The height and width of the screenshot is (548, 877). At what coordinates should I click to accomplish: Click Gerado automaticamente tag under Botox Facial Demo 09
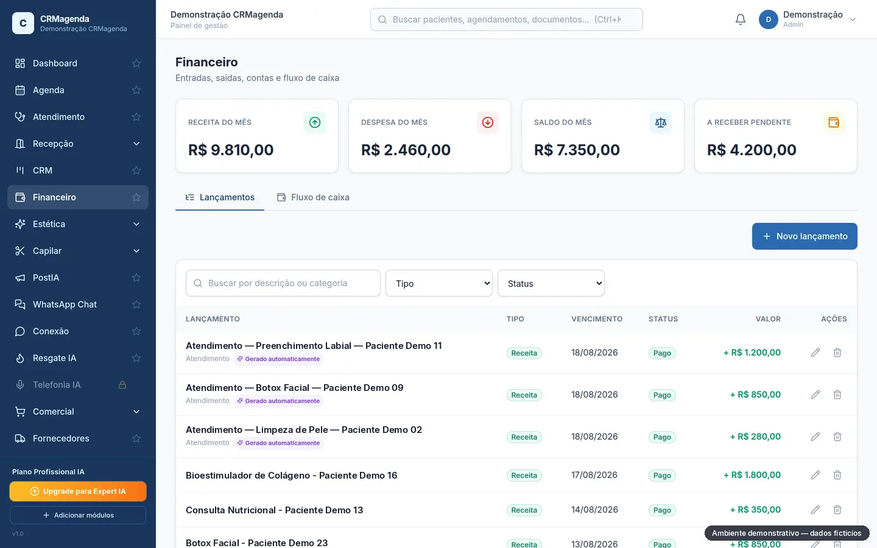coord(278,401)
